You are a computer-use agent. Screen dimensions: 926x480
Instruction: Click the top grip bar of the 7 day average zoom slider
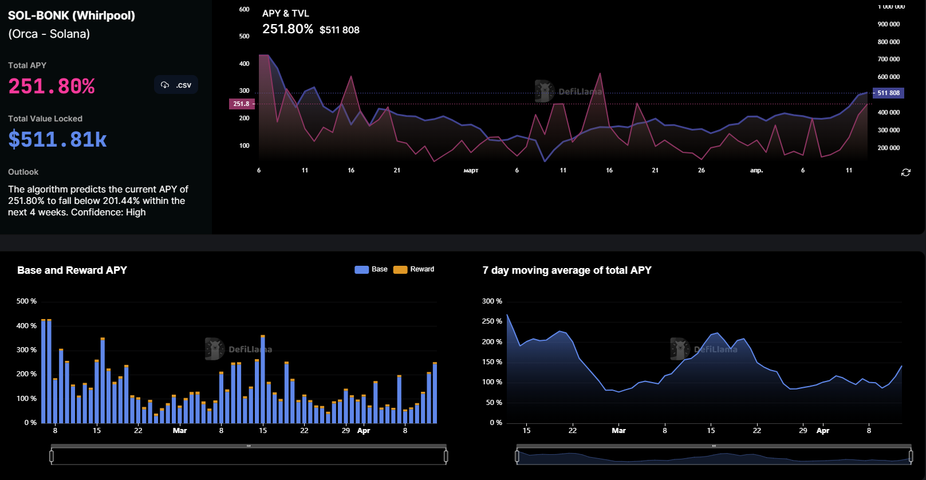point(714,446)
